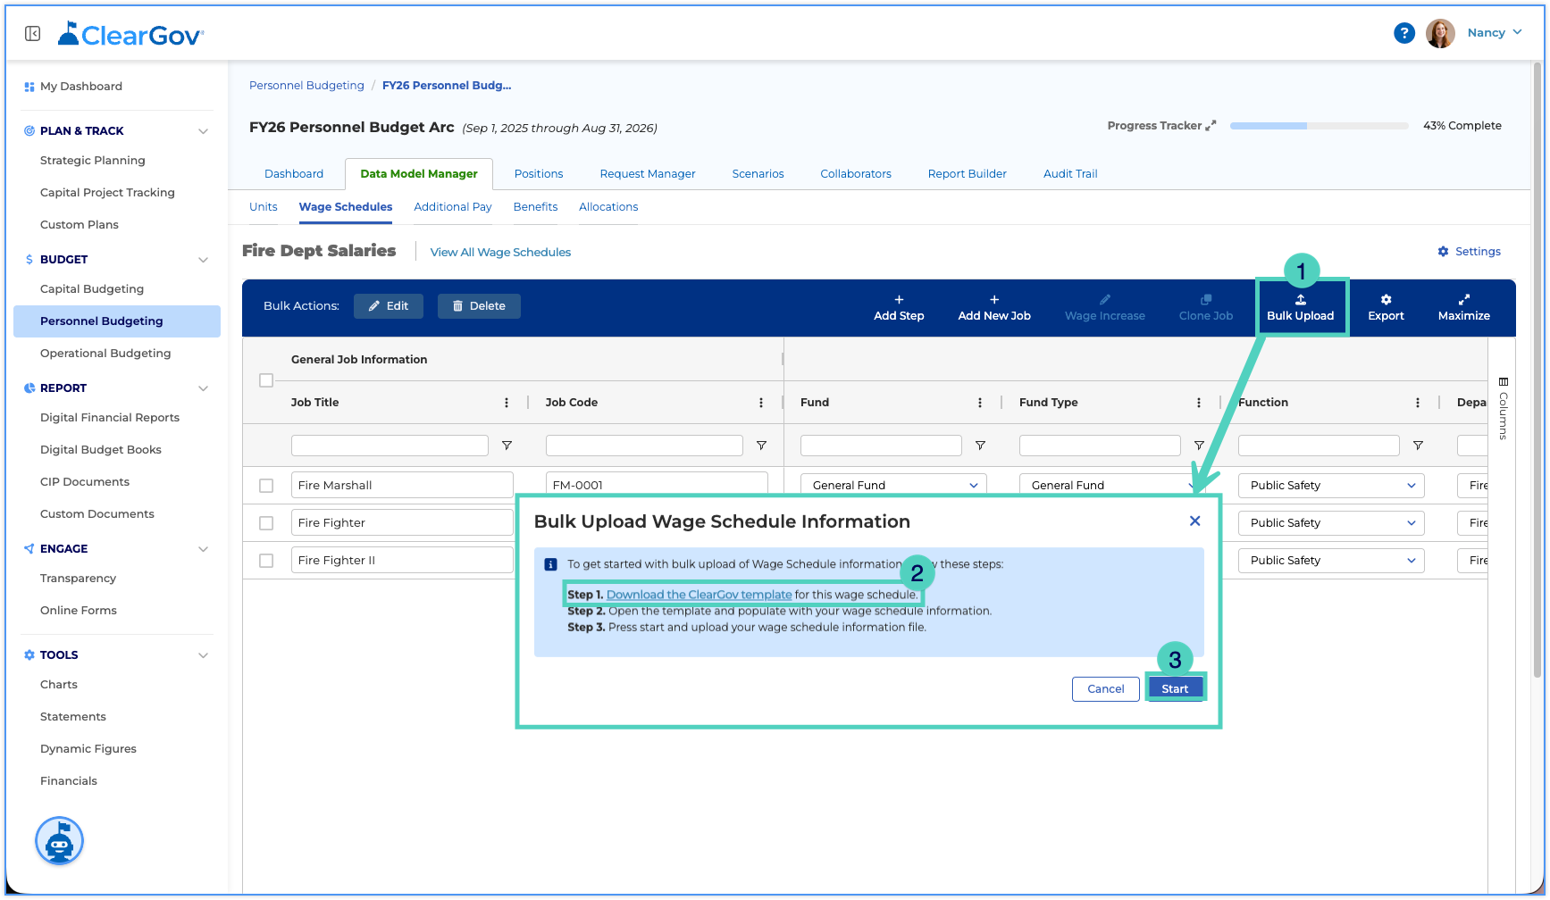Viewport: 1550px width, 900px height.
Task: Select the Additional Pay sub-tab
Action: click(x=453, y=207)
